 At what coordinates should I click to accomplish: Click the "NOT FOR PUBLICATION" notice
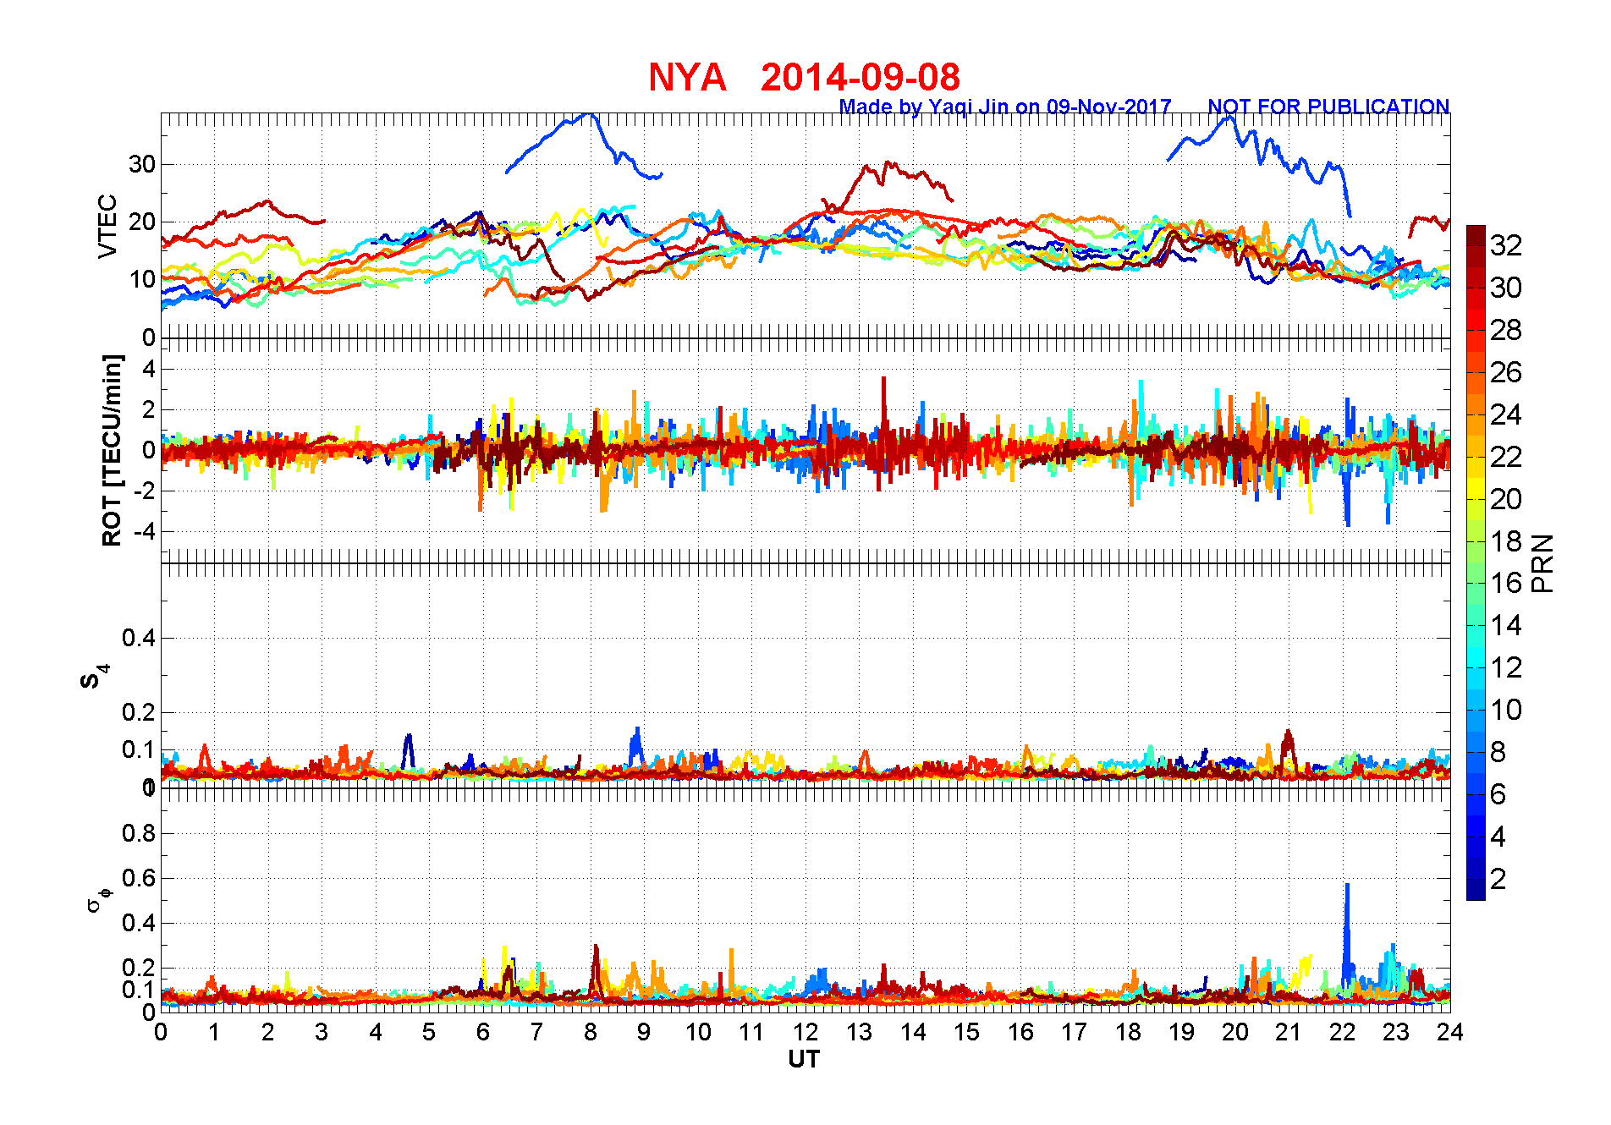(x=1328, y=107)
